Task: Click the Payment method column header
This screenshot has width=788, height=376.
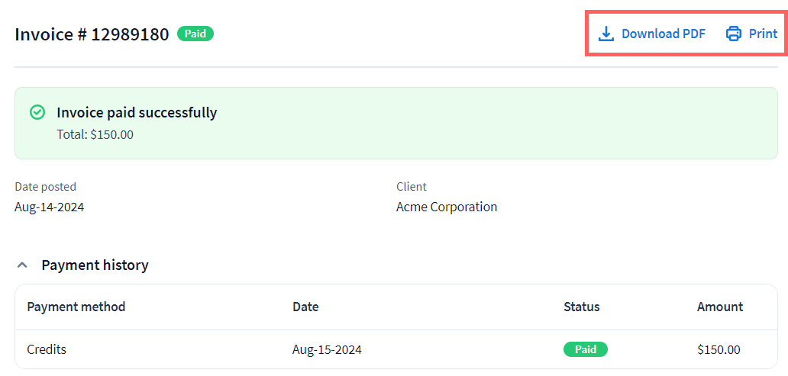Action: [76, 307]
